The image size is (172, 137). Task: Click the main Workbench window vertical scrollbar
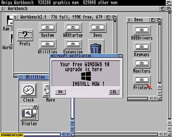point(169,66)
